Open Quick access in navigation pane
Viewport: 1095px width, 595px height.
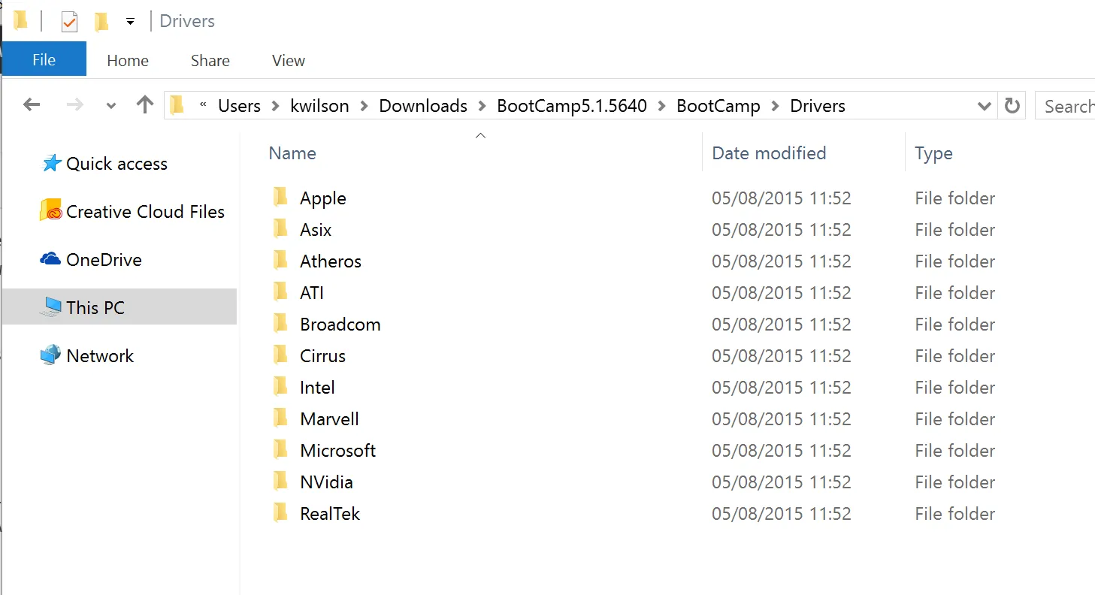point(116,164)
